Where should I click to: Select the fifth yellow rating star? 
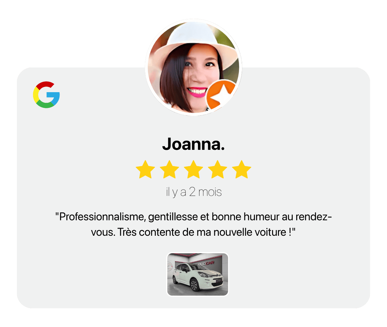[242, 169]
